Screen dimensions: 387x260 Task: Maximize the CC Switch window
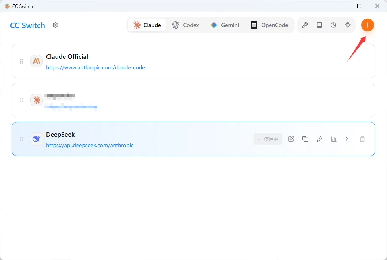(x=359, y=6)
